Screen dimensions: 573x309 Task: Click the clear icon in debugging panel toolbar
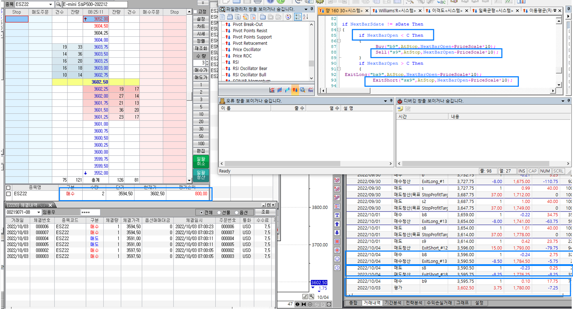pyautogui.click(x=408, y=109)
